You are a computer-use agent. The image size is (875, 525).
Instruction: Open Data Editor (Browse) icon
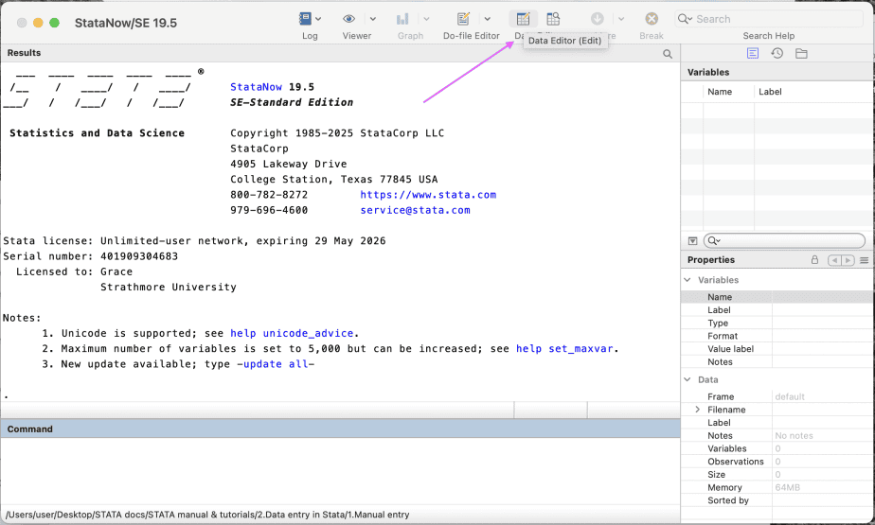click(x=553, y=19)
